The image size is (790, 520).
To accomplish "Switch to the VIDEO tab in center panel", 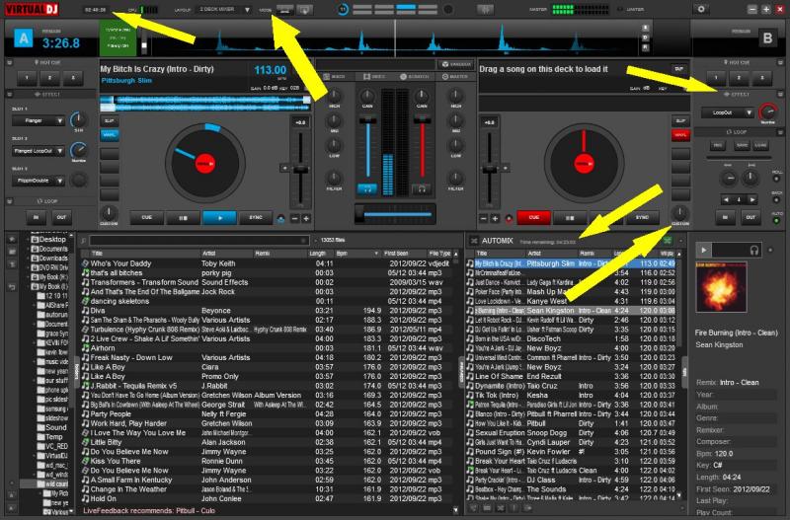I will [374, 77].
